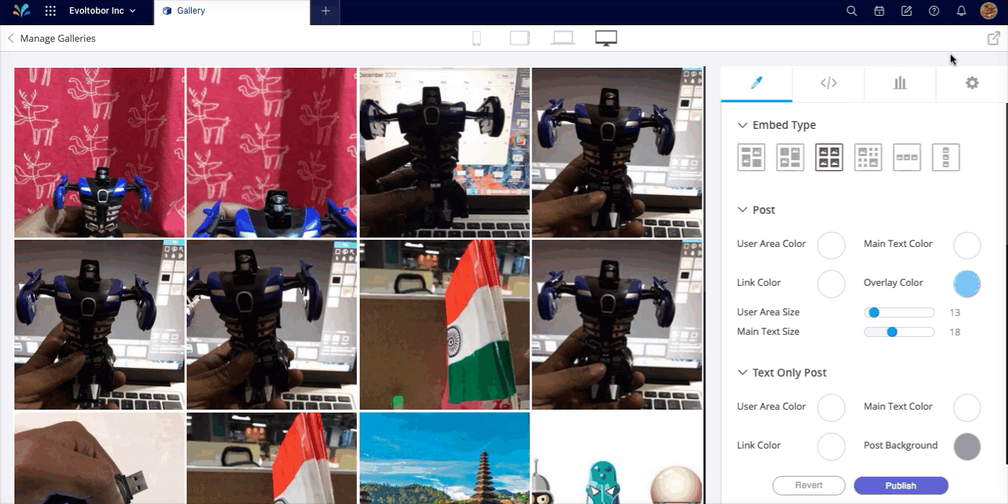Open the USB drive photo thumbnail
The height and width of the screenshot is (504, 1008).
click(100, 458)
